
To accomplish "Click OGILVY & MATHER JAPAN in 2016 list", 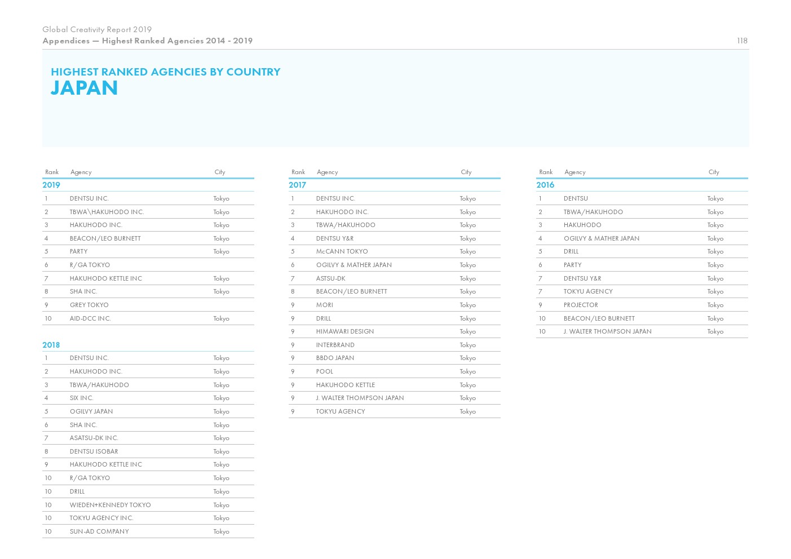I will click(601, 238).
